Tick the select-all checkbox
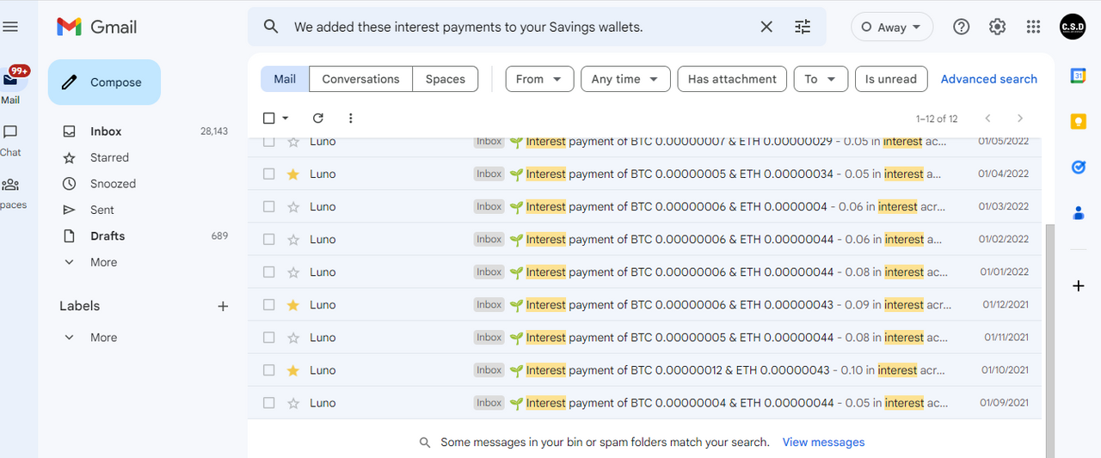 point(268,118)
